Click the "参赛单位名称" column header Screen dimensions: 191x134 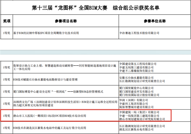coord(155,21)
